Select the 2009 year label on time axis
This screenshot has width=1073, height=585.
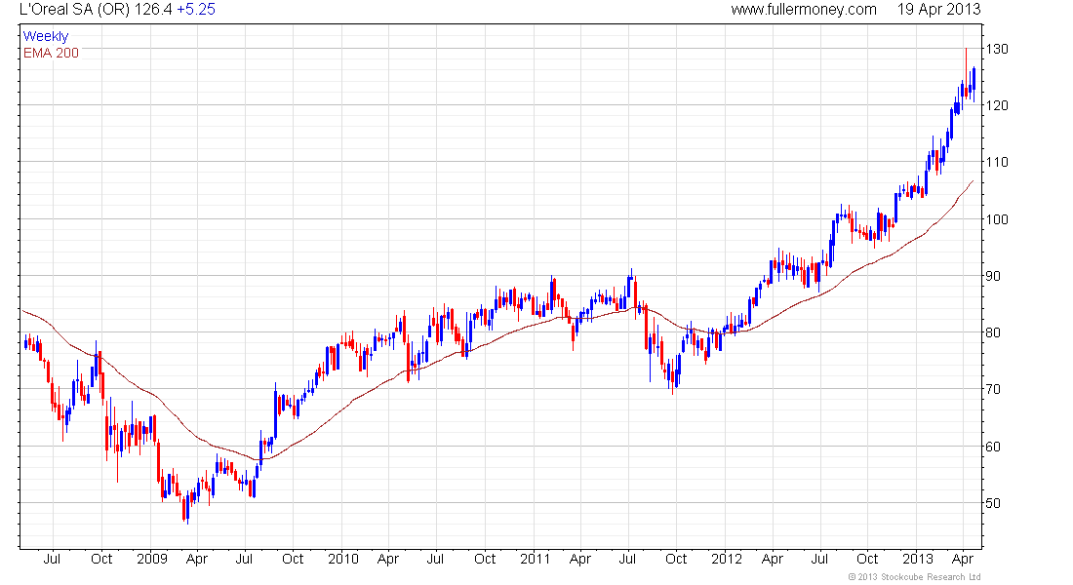(x=152, y=559)
